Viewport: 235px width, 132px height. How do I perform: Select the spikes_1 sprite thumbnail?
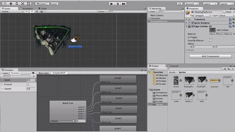[189, 95]
